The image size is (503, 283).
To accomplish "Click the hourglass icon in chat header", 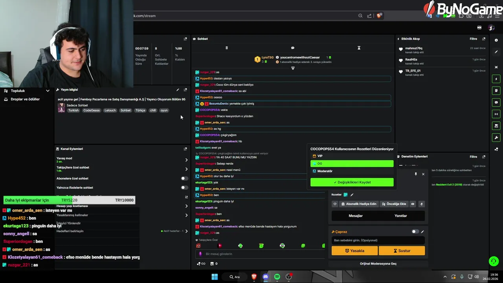I will click(x=359, y=48).
